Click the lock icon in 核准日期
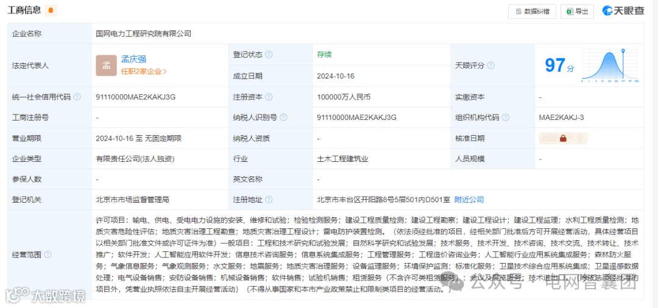Screen dimensions: 658x308 (x=563, y=138)
